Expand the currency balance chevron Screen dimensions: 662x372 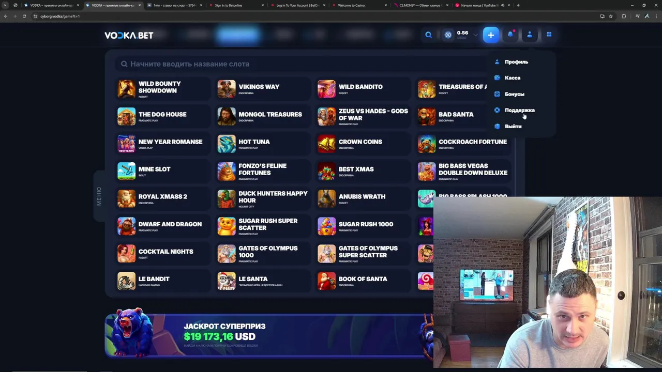(475, 35)
